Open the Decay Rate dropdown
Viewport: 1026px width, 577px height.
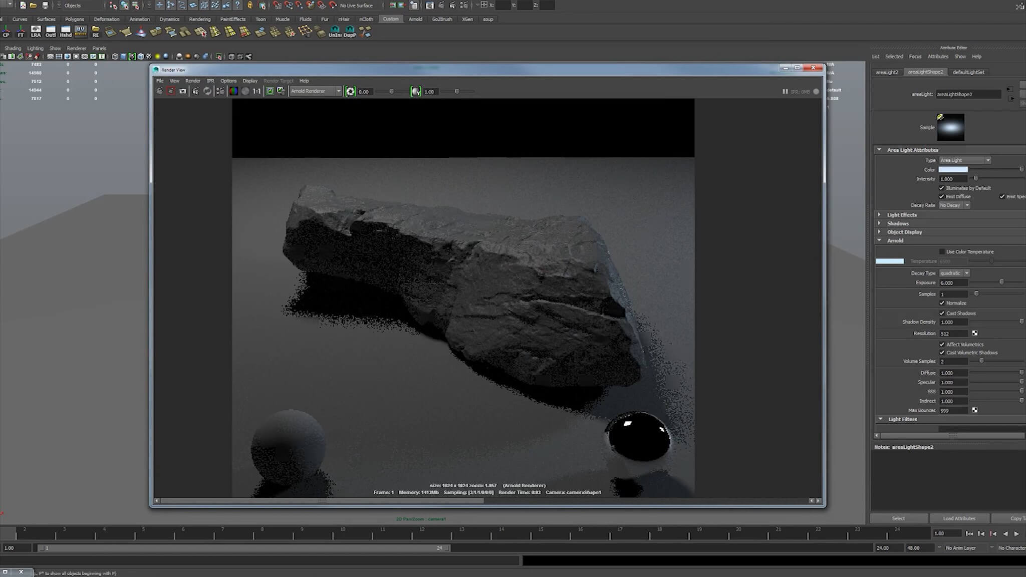coord(954,205)
